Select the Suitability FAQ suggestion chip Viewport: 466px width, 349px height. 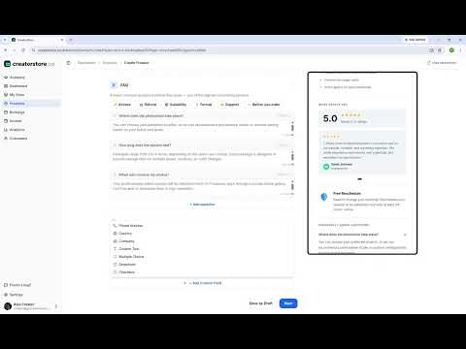pyautogui.click(x=176, y=105)
